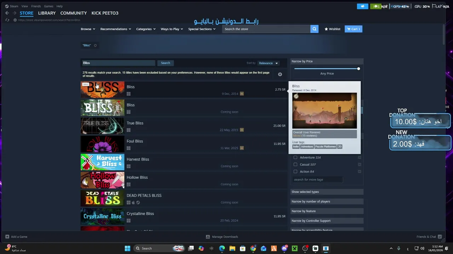The width and height of the screenshot is (453, 254).
Task: Open Google Chrome from the taskbar
Action: 253,248
